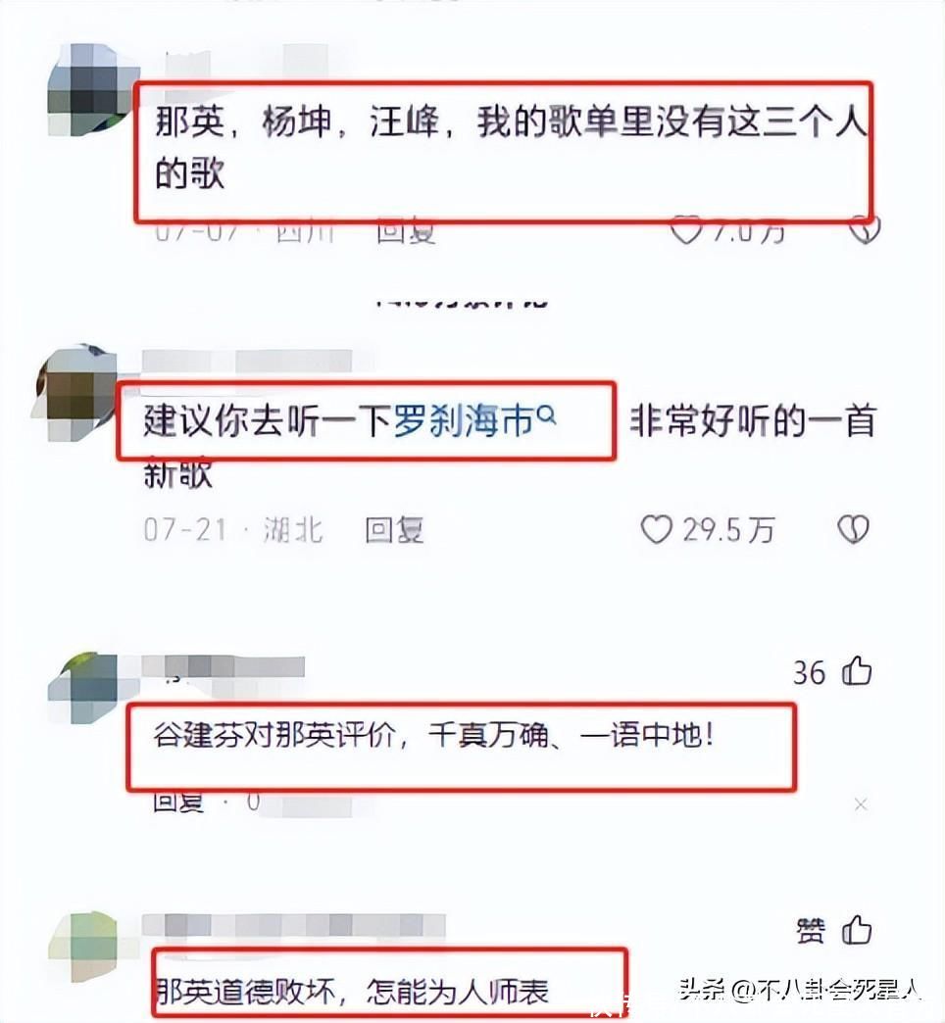The width and height of the screenshot is (945, 1023).
Task: Open avatar of the 谷建芬 commenter
Action: [83, 687]
